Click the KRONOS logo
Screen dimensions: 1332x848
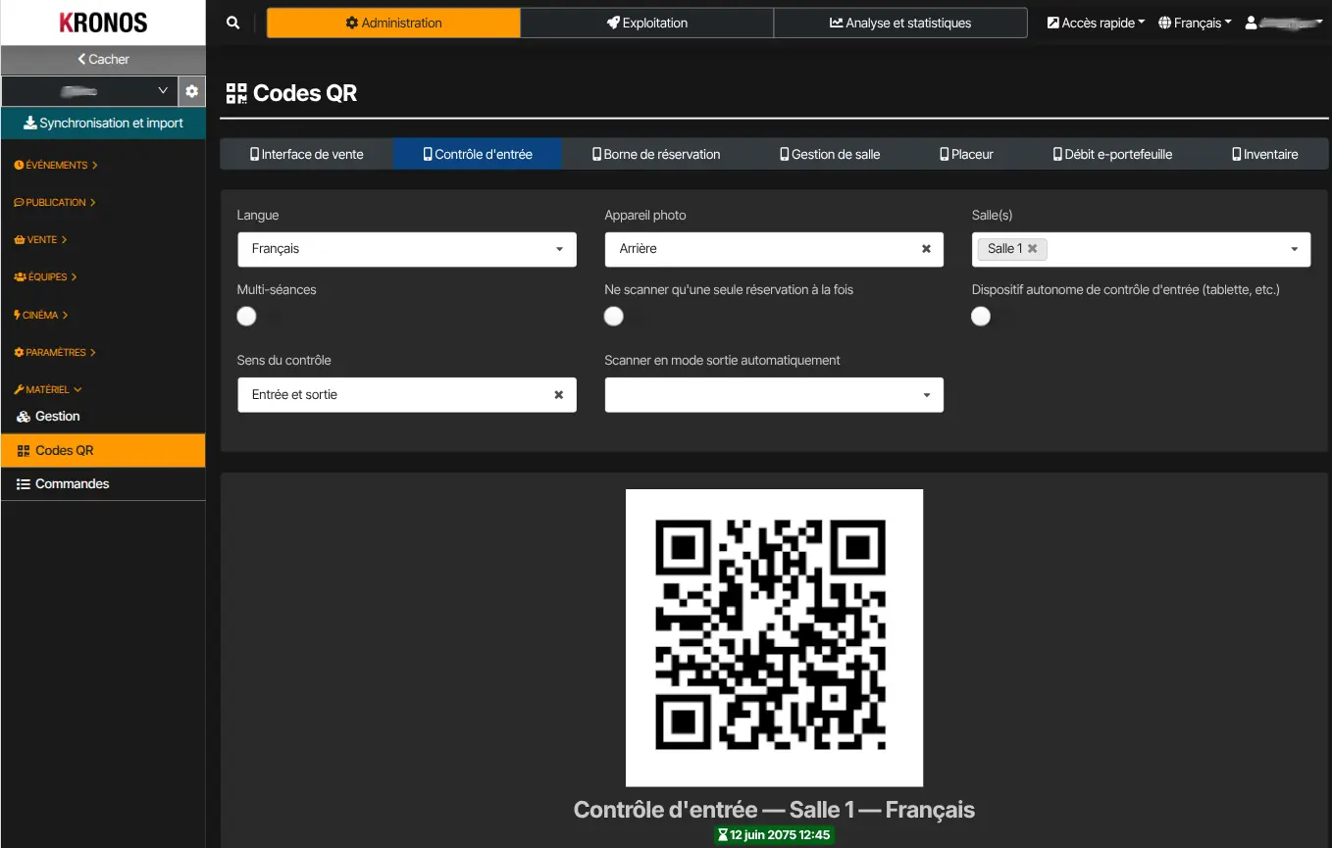pos(103,23)
